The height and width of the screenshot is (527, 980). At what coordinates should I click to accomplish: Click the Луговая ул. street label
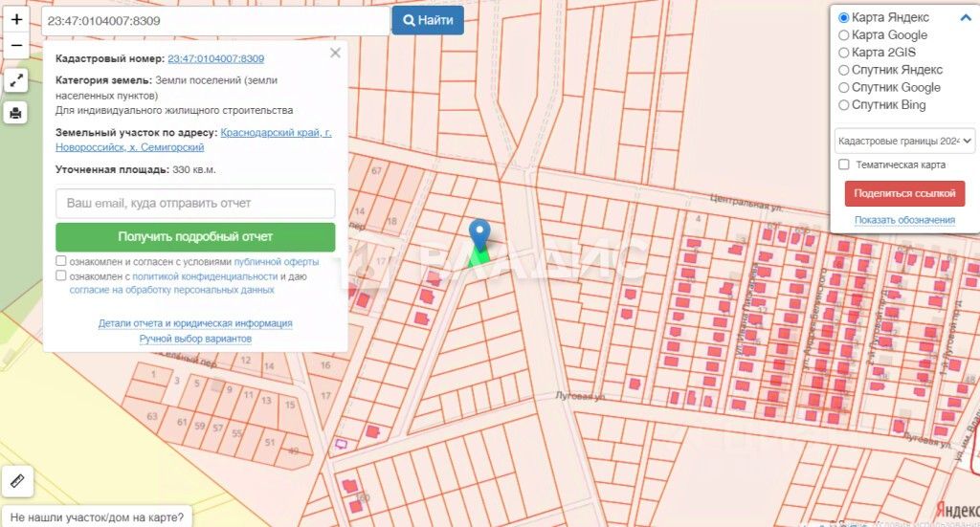(581, 396)
